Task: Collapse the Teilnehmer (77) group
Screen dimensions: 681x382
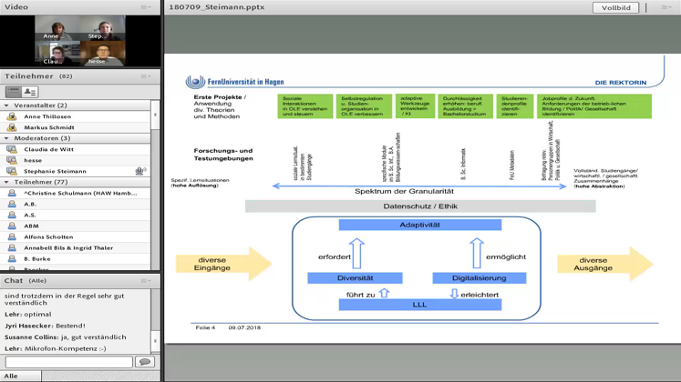Action: coord(7,182)
